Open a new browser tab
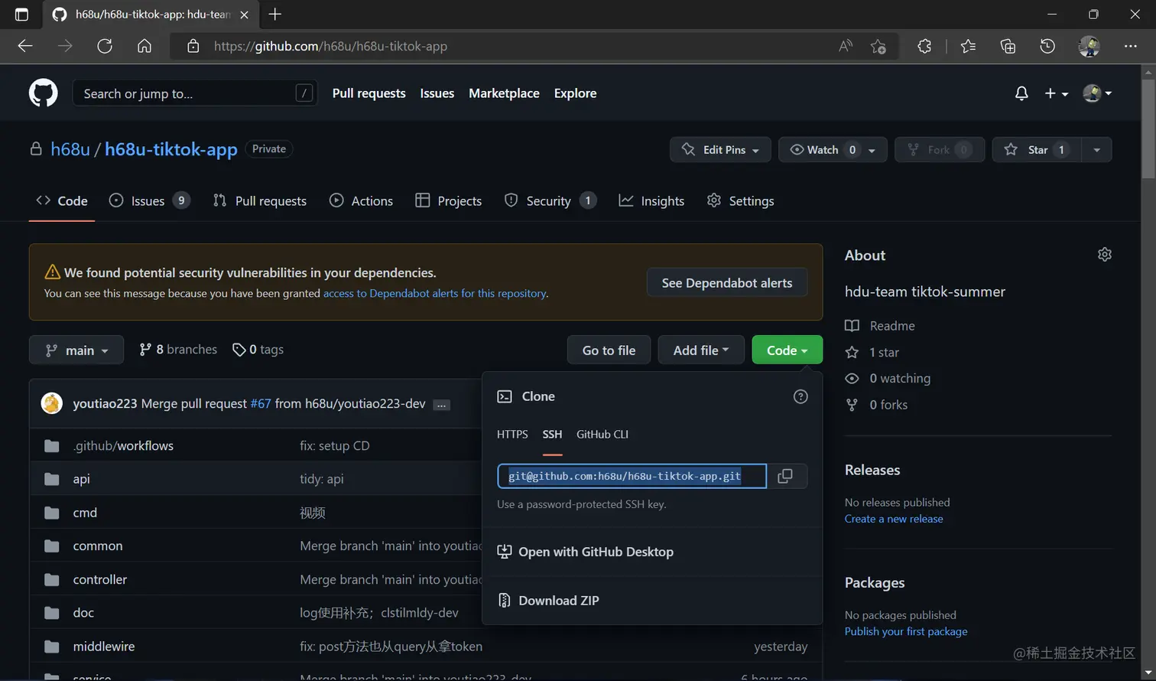 pos(275,14)
